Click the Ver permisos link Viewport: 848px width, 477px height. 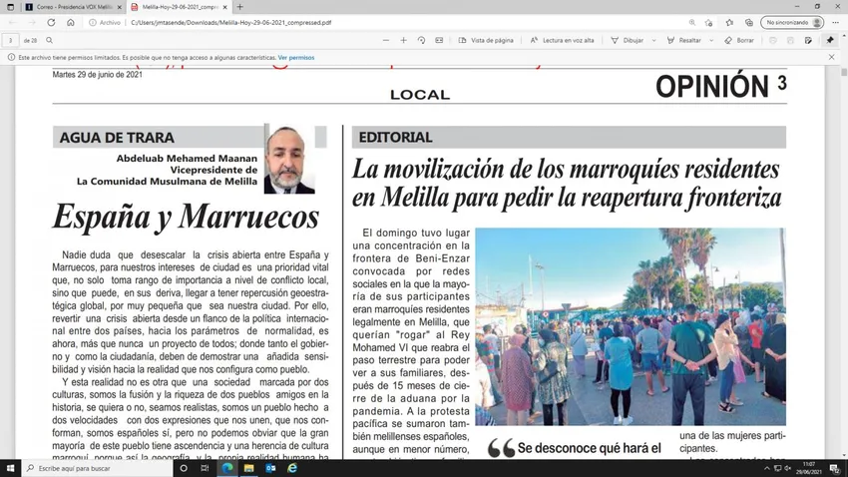pyautogui.click(x=296, y=58)
